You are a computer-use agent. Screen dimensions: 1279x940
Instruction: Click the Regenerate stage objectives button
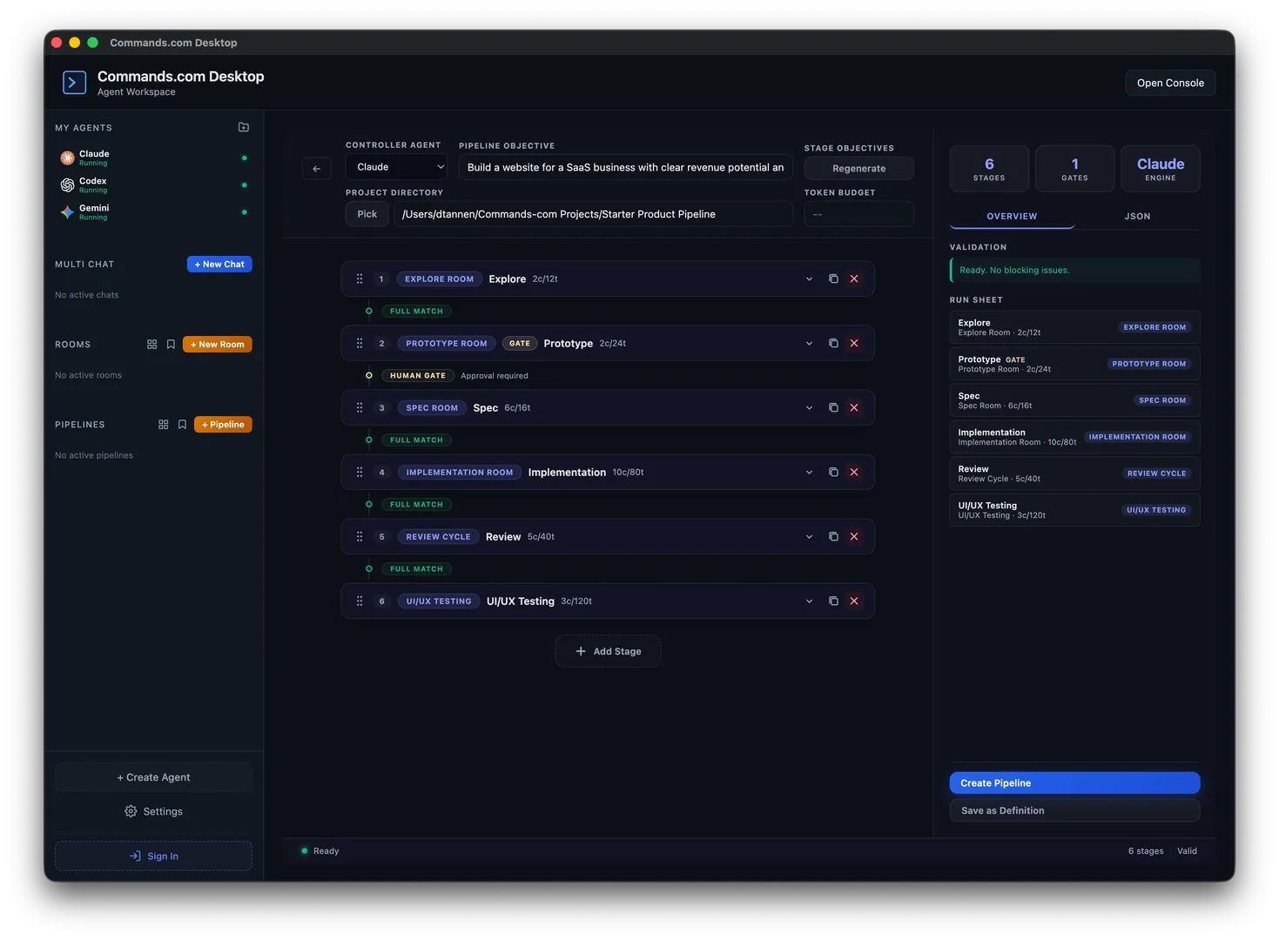click(x=858, y=168)
